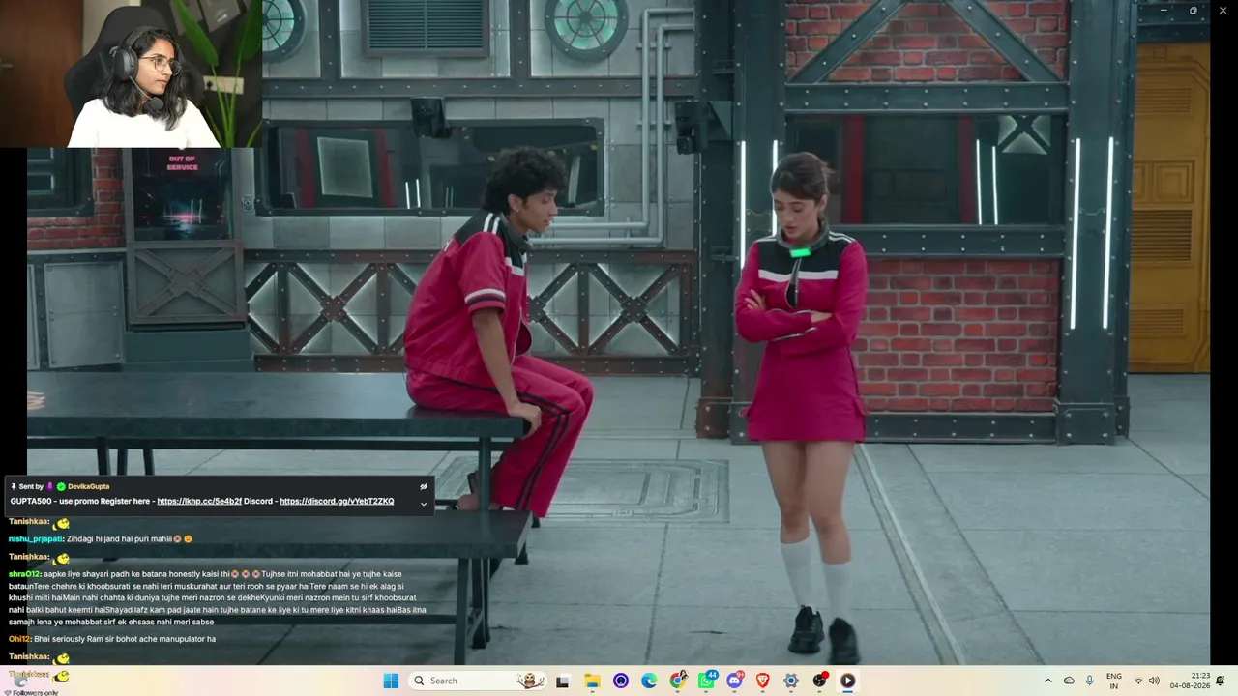The width and height of the screenshot is (1238, 696).
Task: Open File Explorer from the taskbar
Action: click(x=592, y=681)
